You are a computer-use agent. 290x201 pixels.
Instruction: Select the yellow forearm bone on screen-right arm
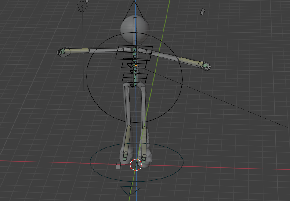pyautogui.click(x=191, y=62)
